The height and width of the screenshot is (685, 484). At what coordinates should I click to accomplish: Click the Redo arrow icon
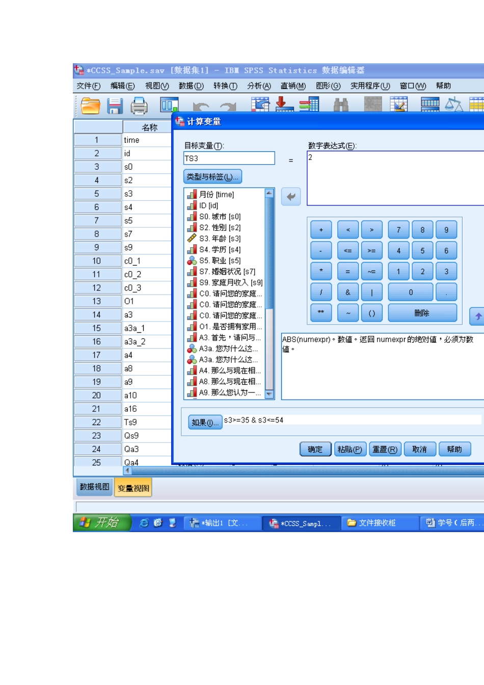coord(228,107)
